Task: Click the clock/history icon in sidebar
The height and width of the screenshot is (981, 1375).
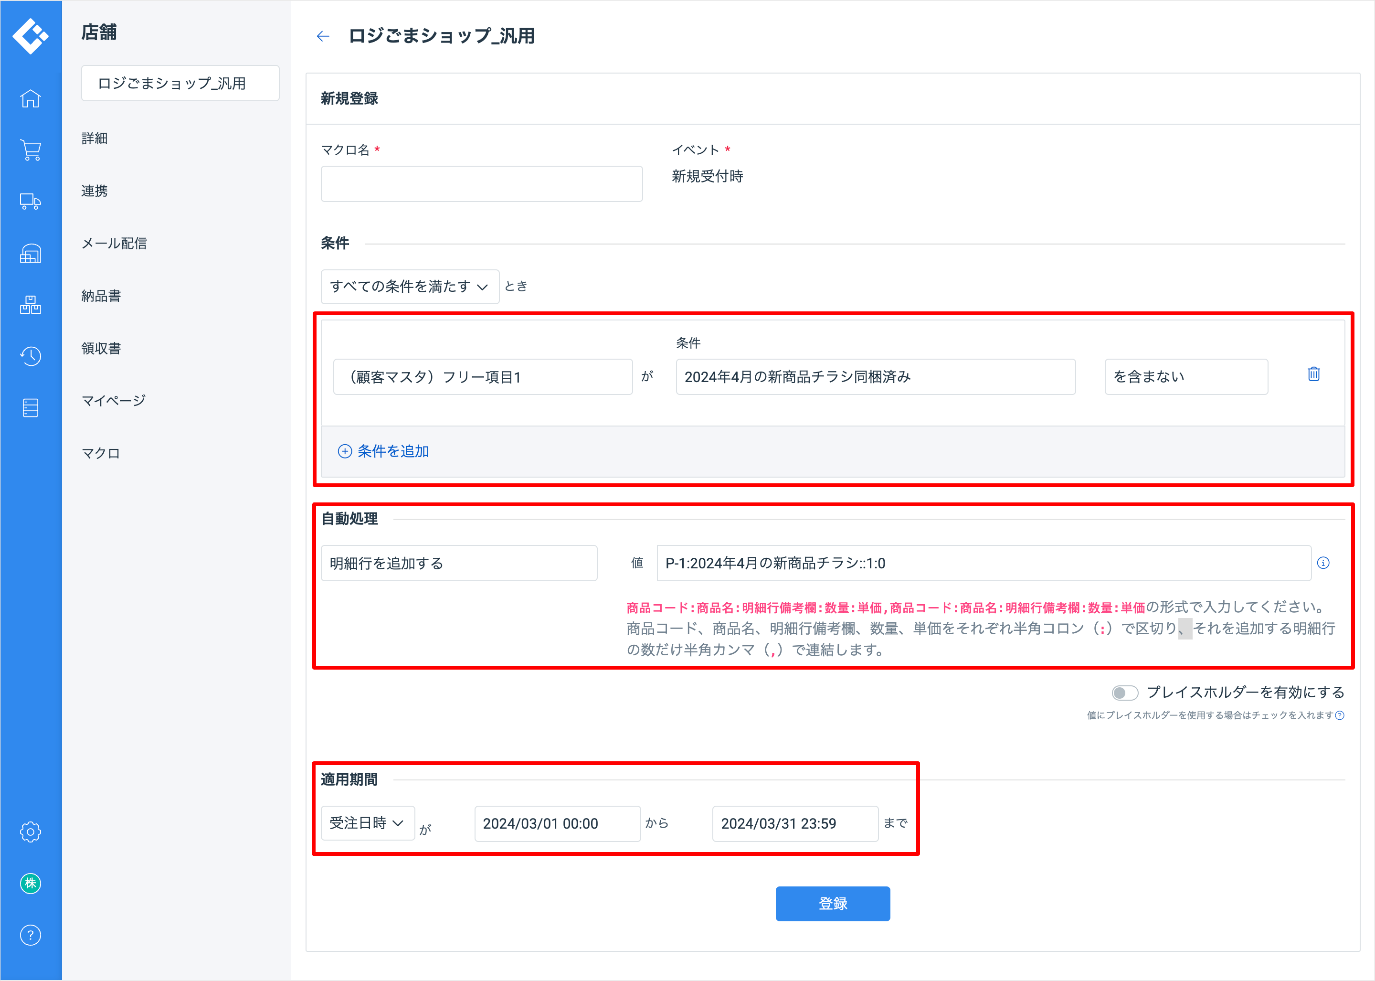Action: coord(29,356)
